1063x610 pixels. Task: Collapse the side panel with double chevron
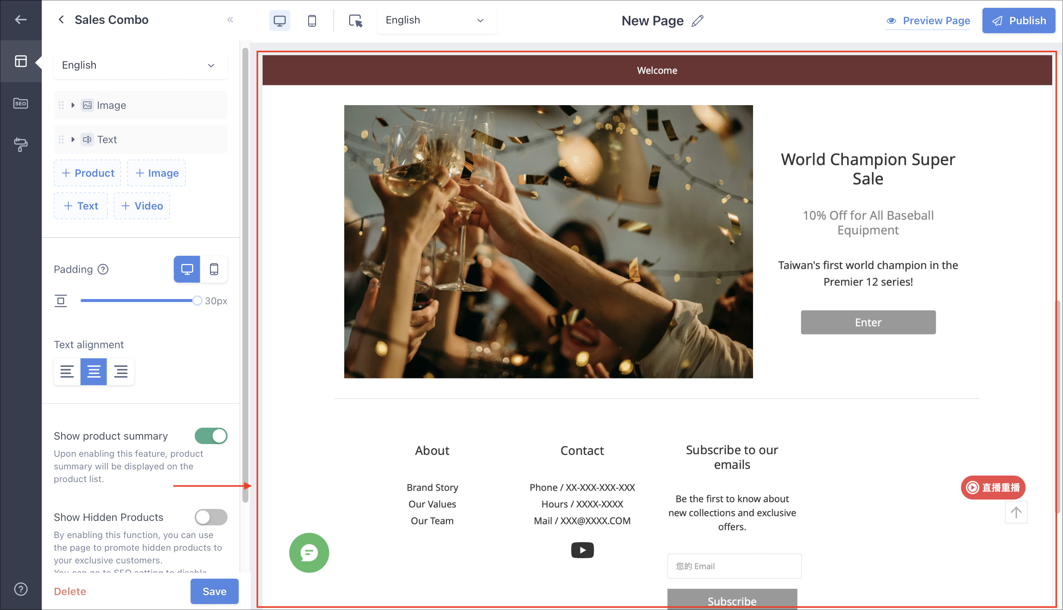230,20
